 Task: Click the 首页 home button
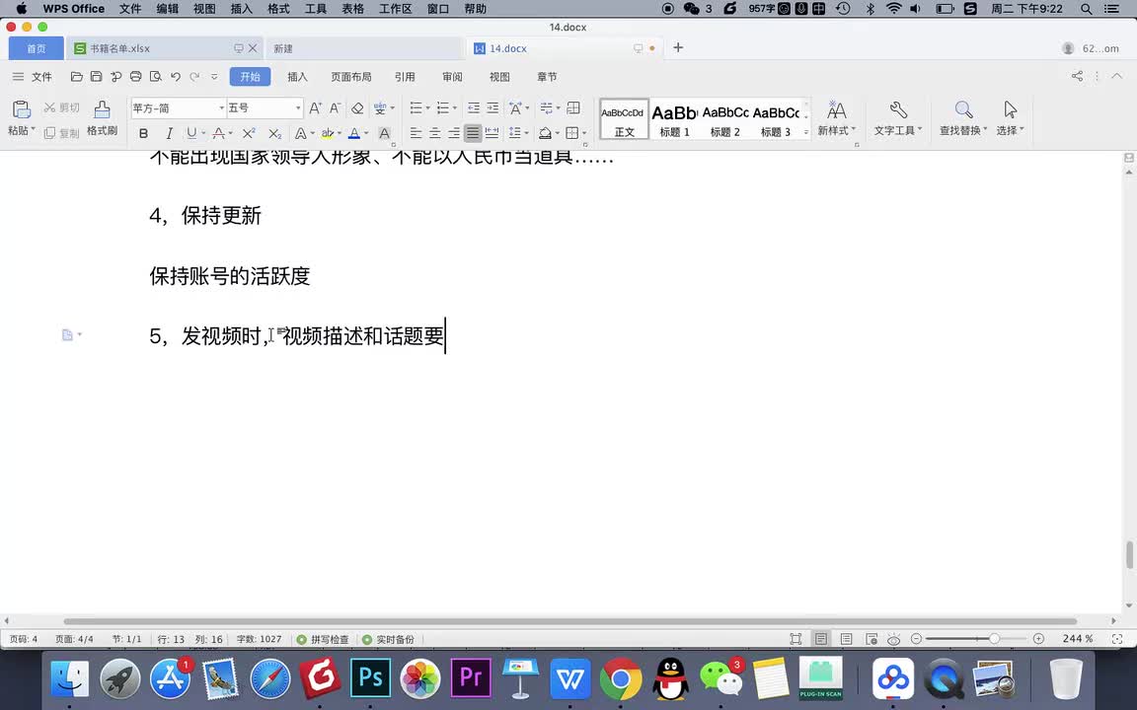click(x=37, y=48)
